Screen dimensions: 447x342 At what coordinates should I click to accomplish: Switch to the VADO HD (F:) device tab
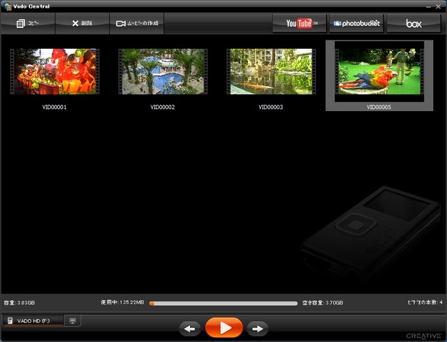click(x=32, y=320)
